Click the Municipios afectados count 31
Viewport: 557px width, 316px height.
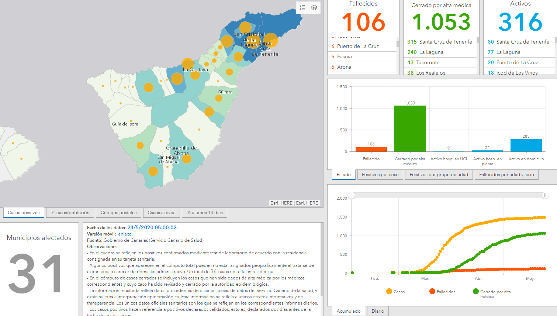pyautogui.click(x=36, y=274)
